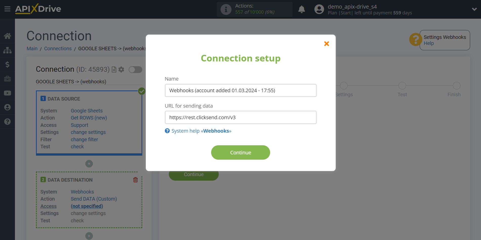481x240 pixels.
Task: Select the Home icon in the sidebar
Action: click(x=7, y=36)
